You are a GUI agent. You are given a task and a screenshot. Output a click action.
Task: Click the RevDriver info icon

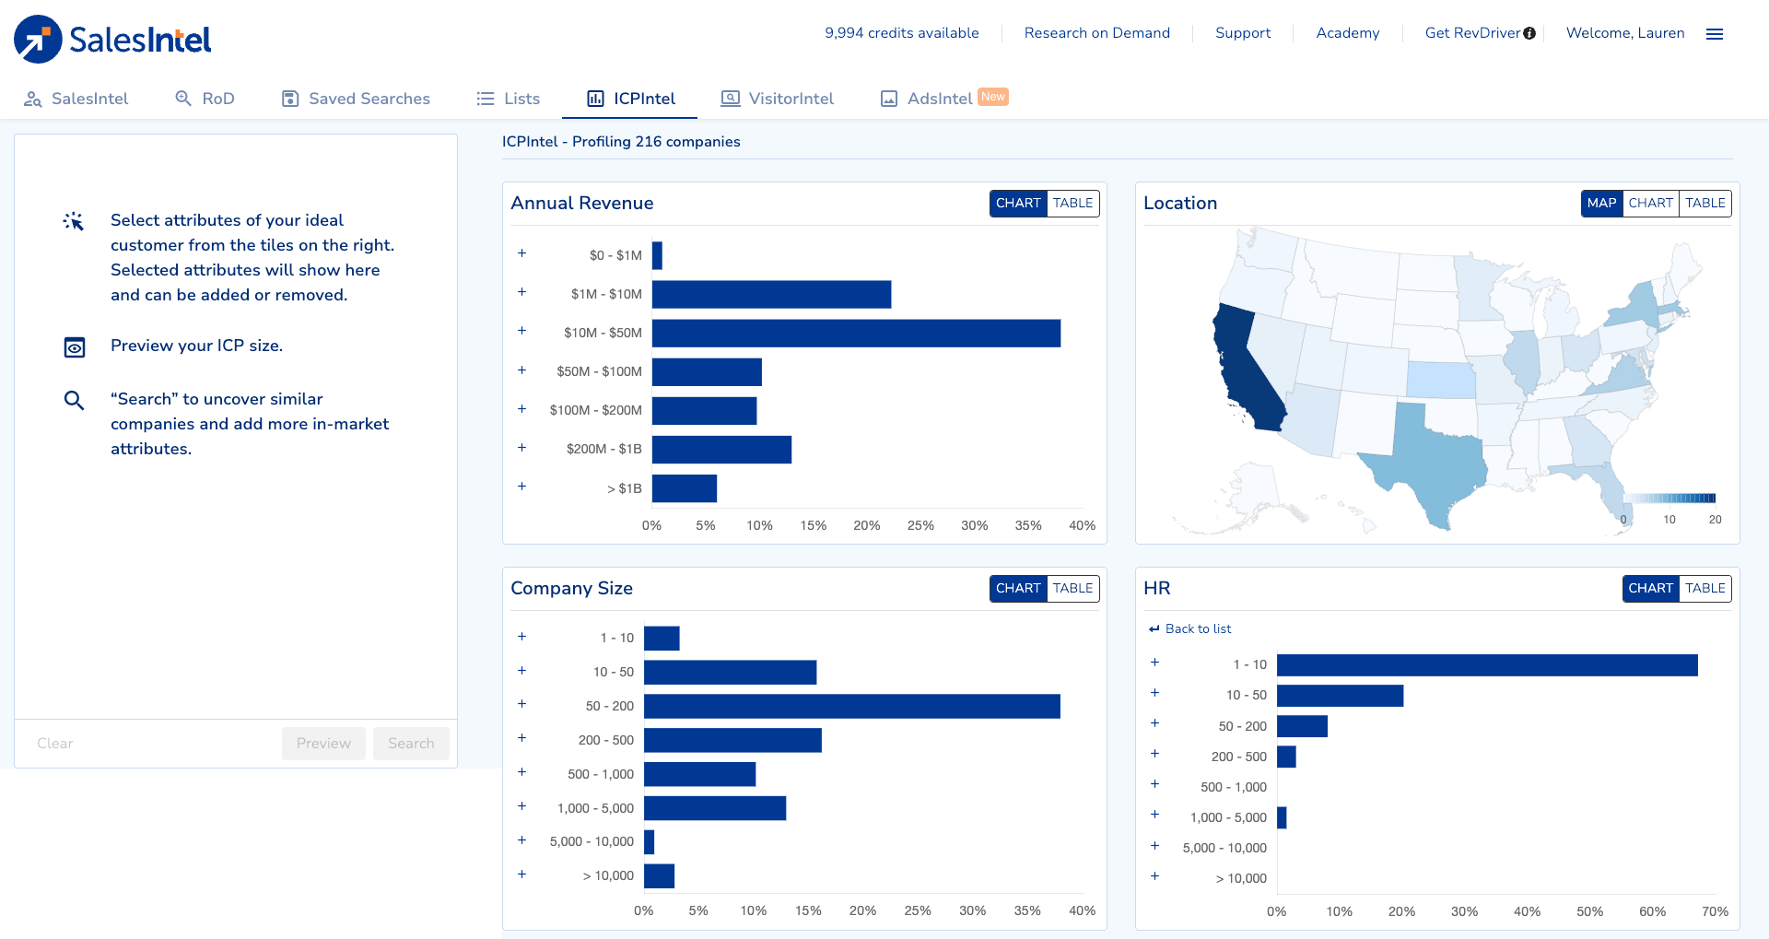point(1529,33)
